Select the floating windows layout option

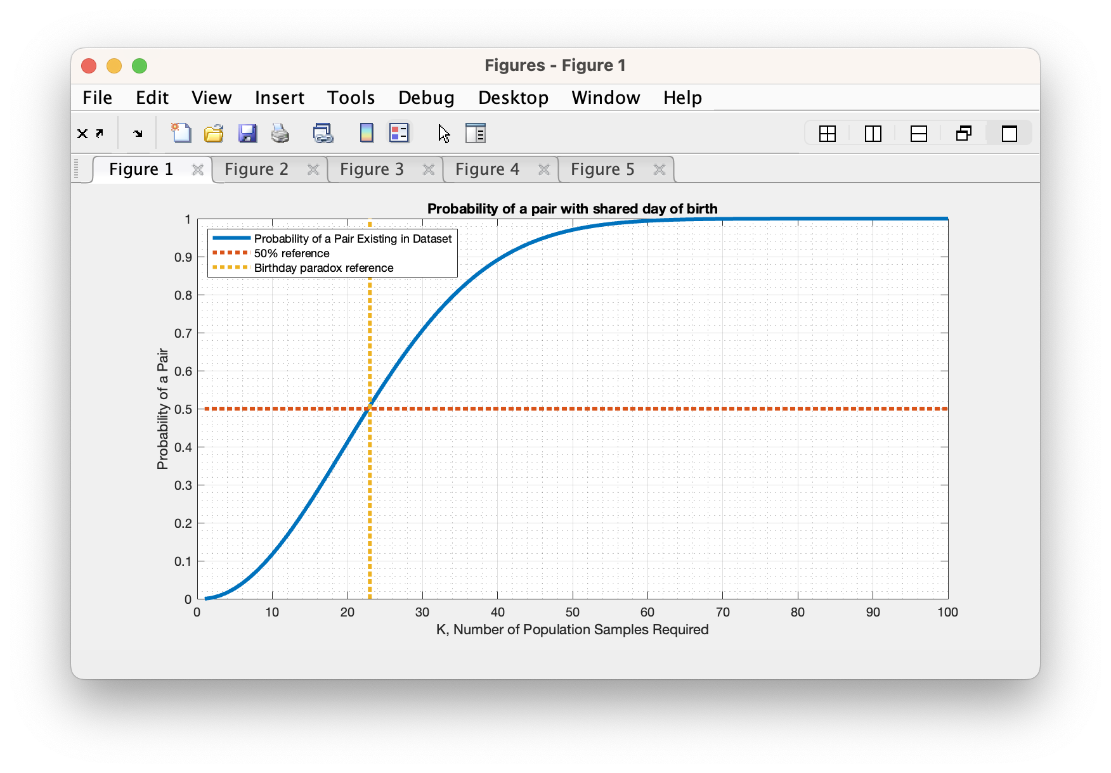[x=964, y=133]
